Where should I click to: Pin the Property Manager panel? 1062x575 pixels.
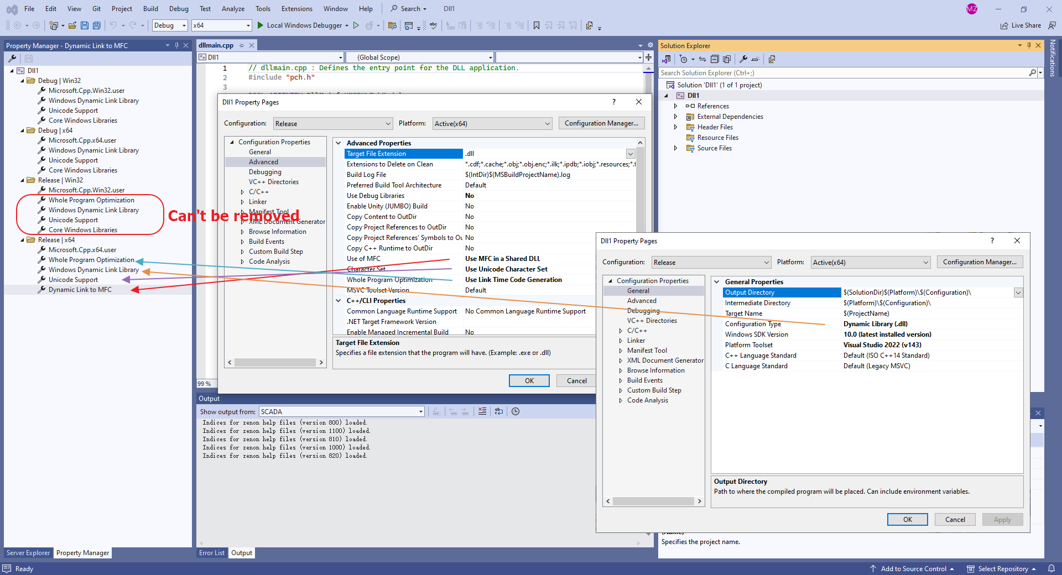177,45
